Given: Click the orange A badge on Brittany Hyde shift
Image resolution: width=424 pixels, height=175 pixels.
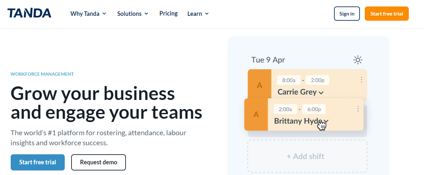Looking at the screenshot, I should 256,115.
